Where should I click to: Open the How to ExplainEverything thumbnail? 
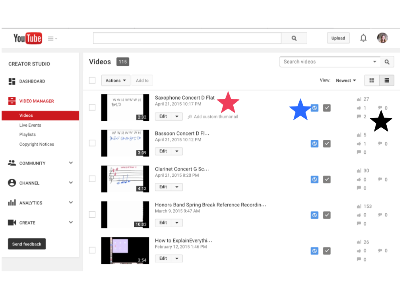click(x=125, y=251)
